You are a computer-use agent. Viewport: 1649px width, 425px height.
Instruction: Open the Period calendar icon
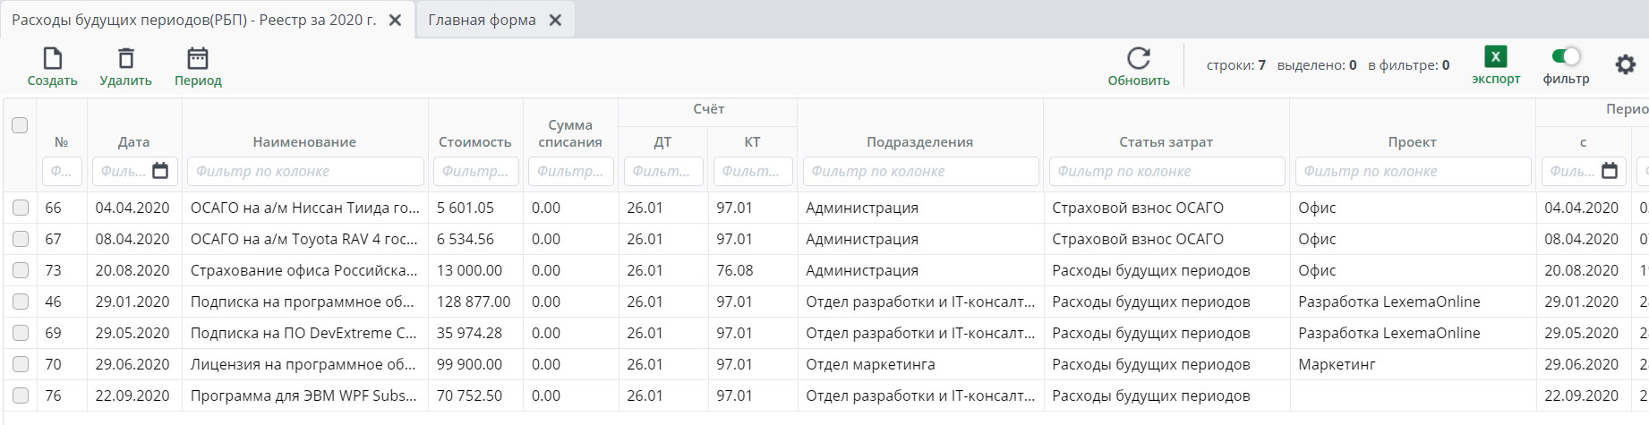198,59
